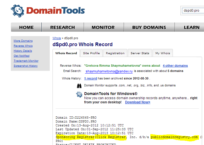Screen dimensions: 204x145
Task: Switch to the Registration tab
Action: coord(115,53)
